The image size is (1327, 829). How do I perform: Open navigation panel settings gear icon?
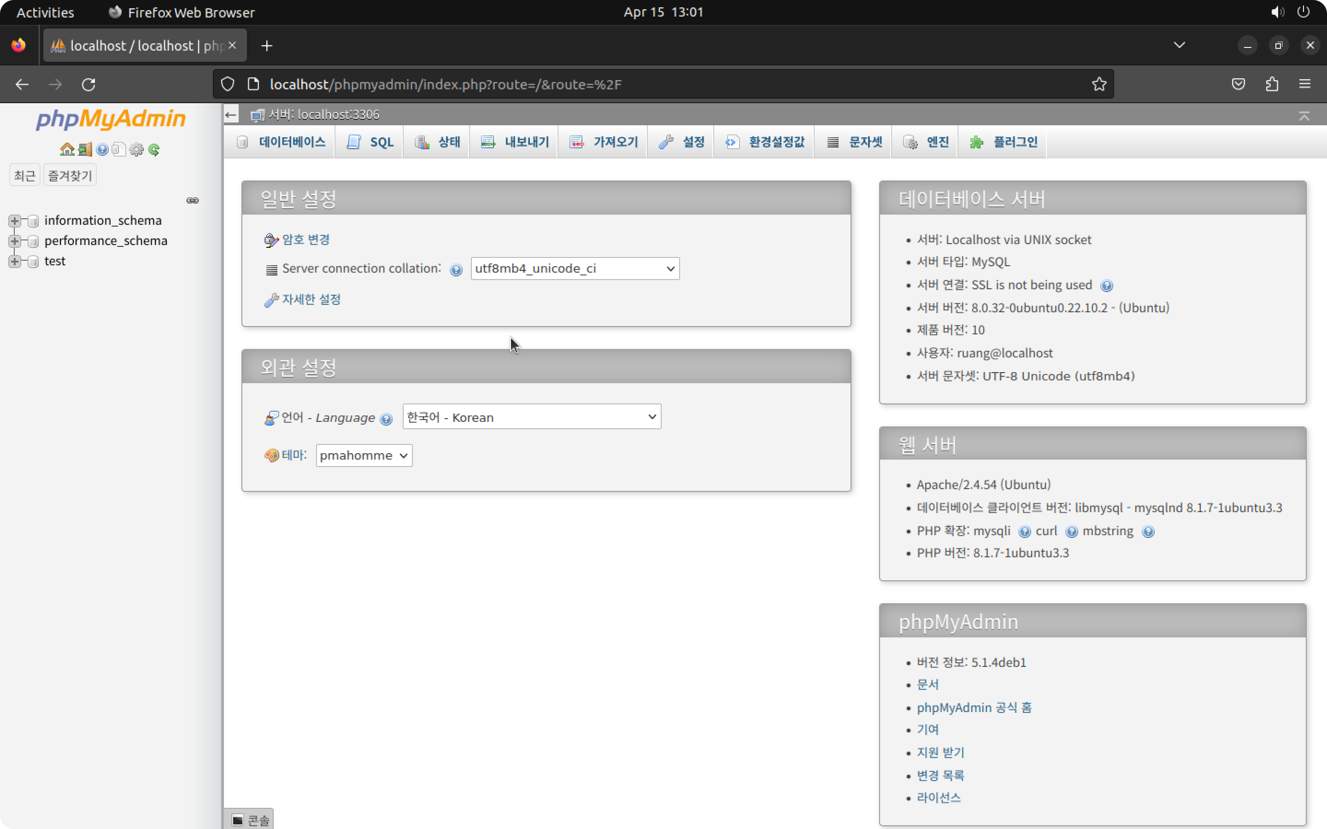tap(136, 149)
